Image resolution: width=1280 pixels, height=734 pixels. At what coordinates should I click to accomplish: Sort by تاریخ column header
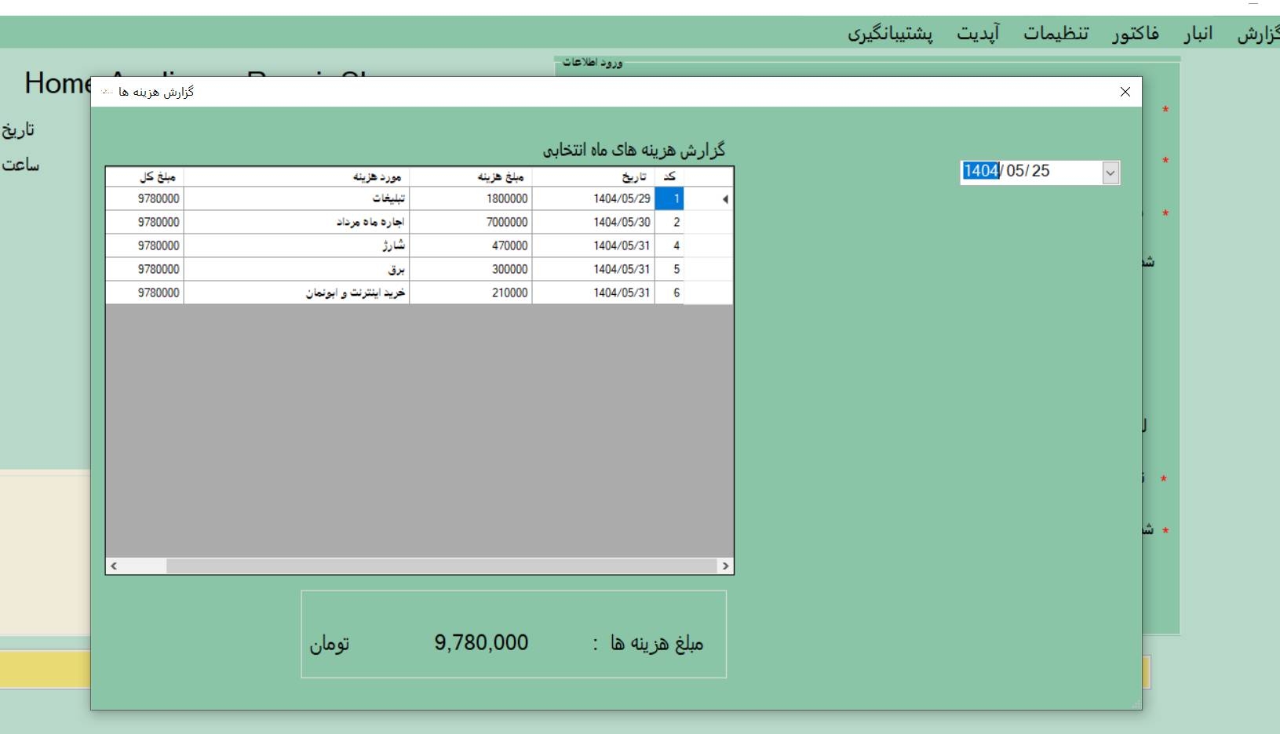593,177
